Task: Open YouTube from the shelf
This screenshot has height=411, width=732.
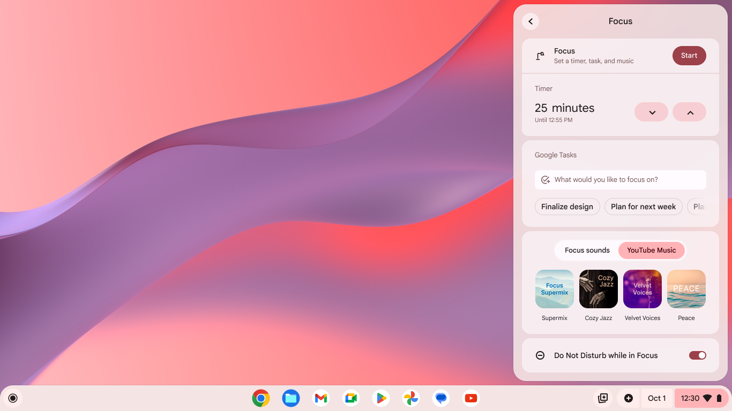Action: tap(470, 398)
